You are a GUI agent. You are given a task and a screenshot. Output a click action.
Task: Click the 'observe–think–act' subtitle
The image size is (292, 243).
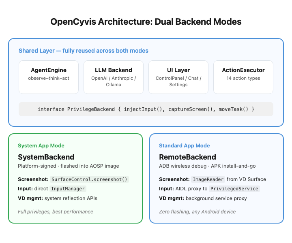click(49, 78)
